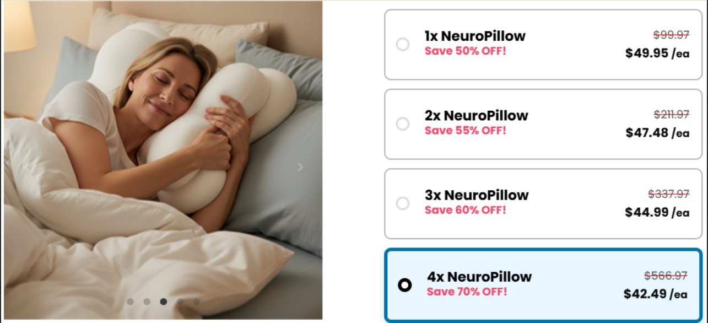Image resolution: width=708 pixels, height=323 pixels.
Task: Click the $49.95 /ea price
Action: (x=657, y=53)
